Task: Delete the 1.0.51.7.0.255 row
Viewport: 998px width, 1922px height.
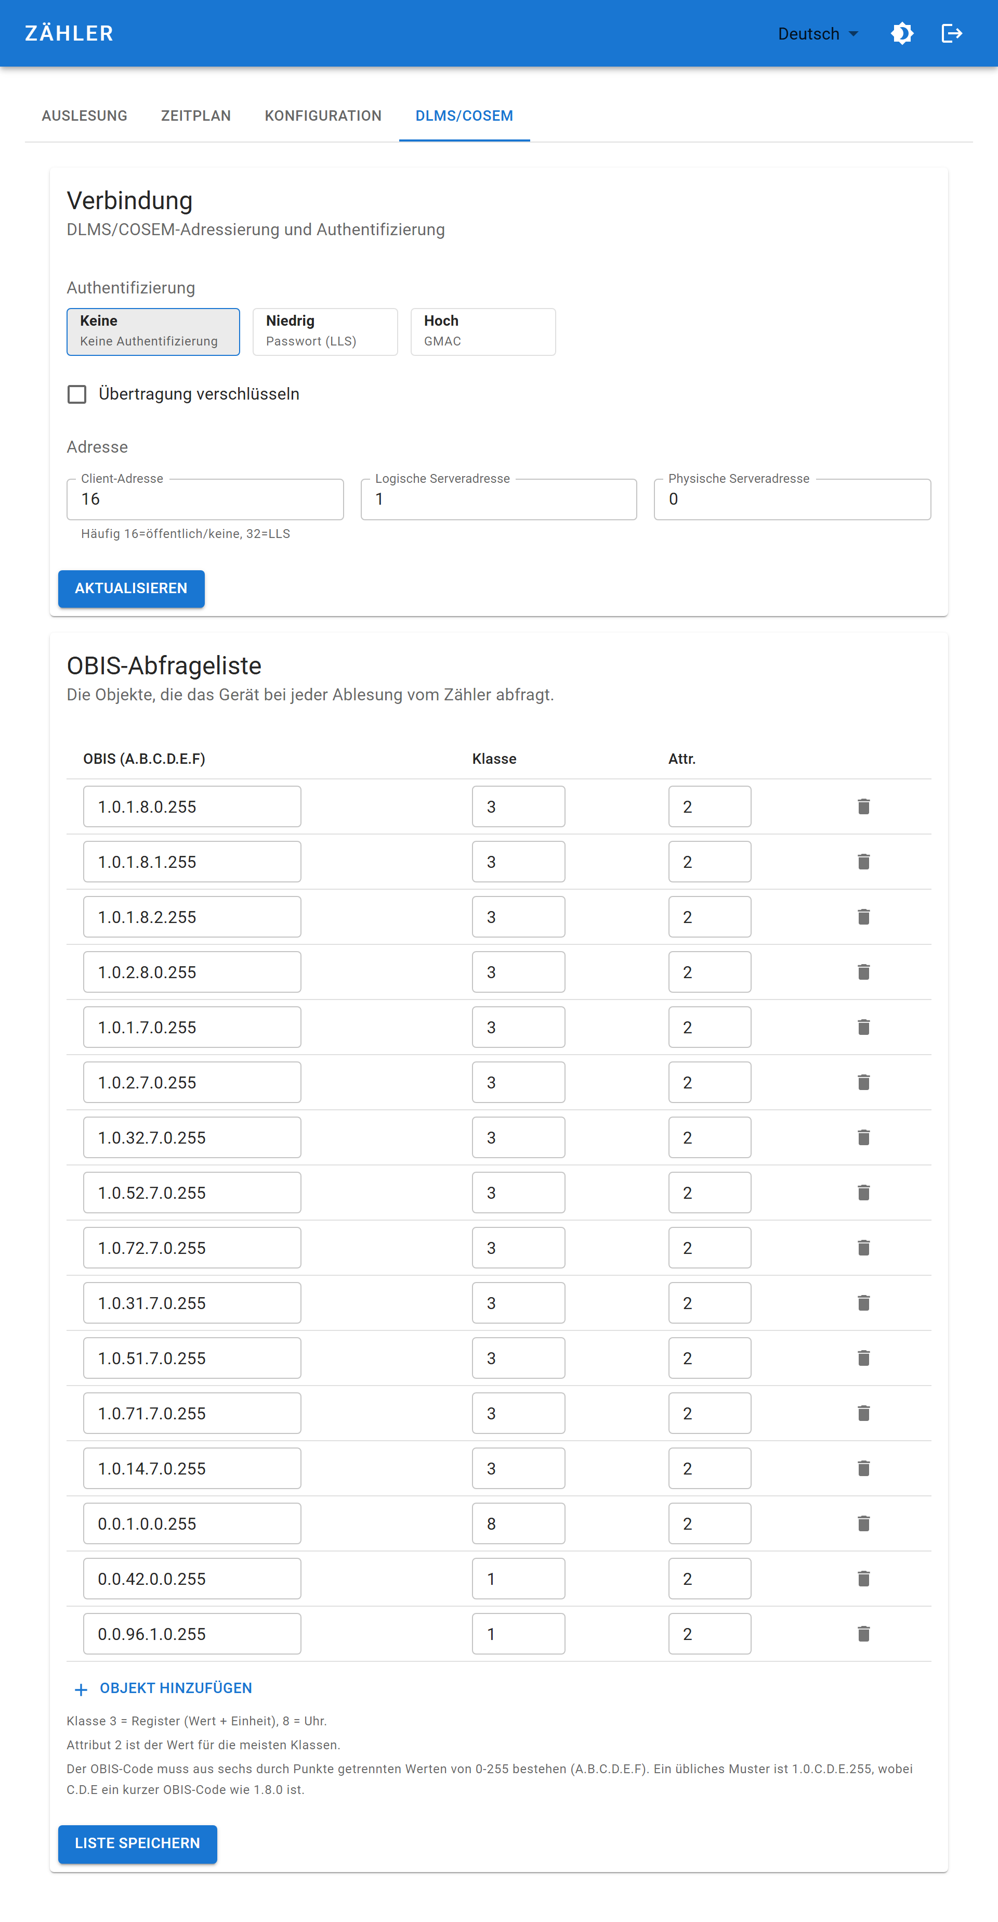Action: coord(863,1359)
